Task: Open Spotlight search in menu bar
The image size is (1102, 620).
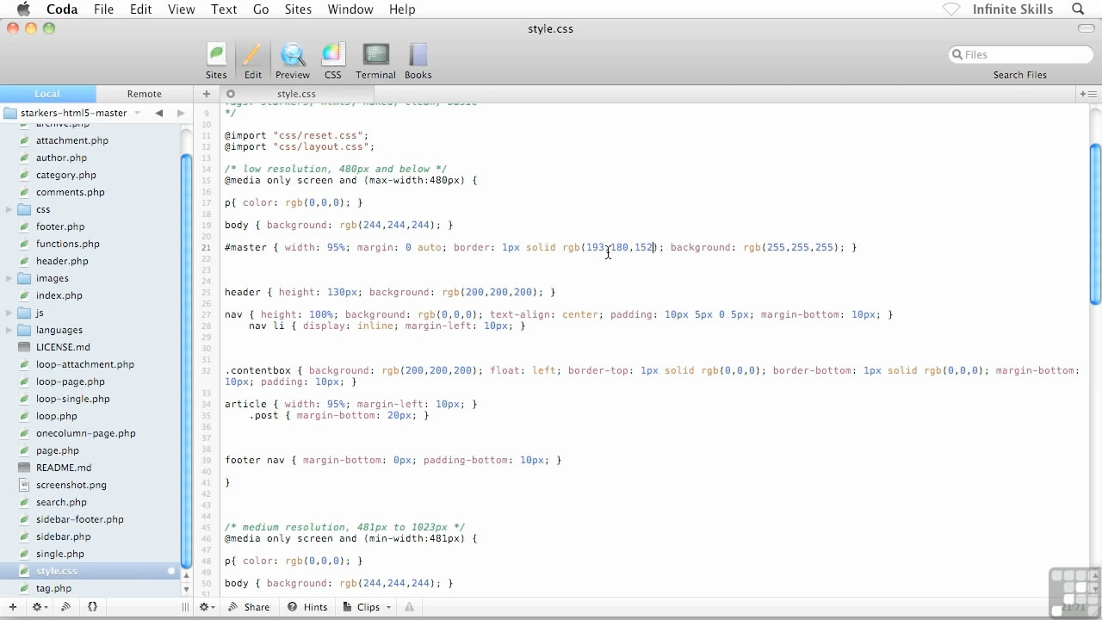Action: click(x=1078, y=9)
